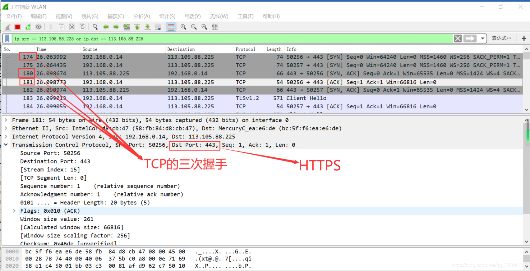The width and height of the screenshot is (530, 271).
Task: Open the 电话(Y) menu
Action: click(193, 16)
